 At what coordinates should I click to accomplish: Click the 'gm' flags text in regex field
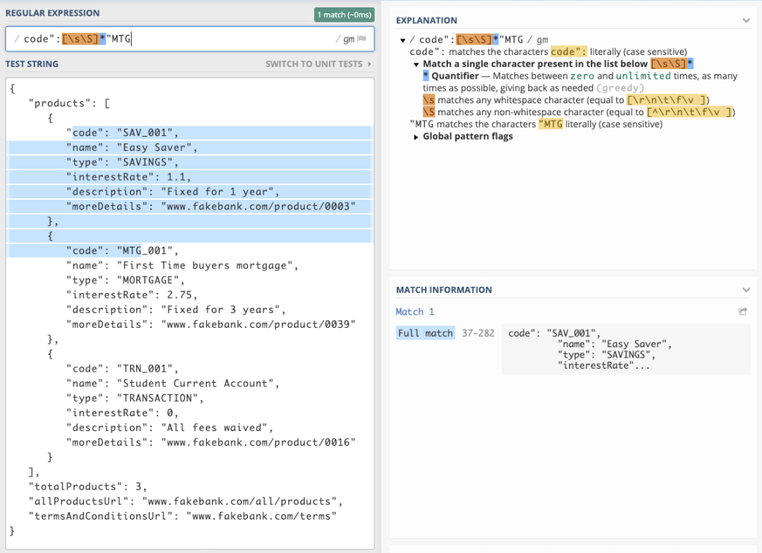[348, 39]
